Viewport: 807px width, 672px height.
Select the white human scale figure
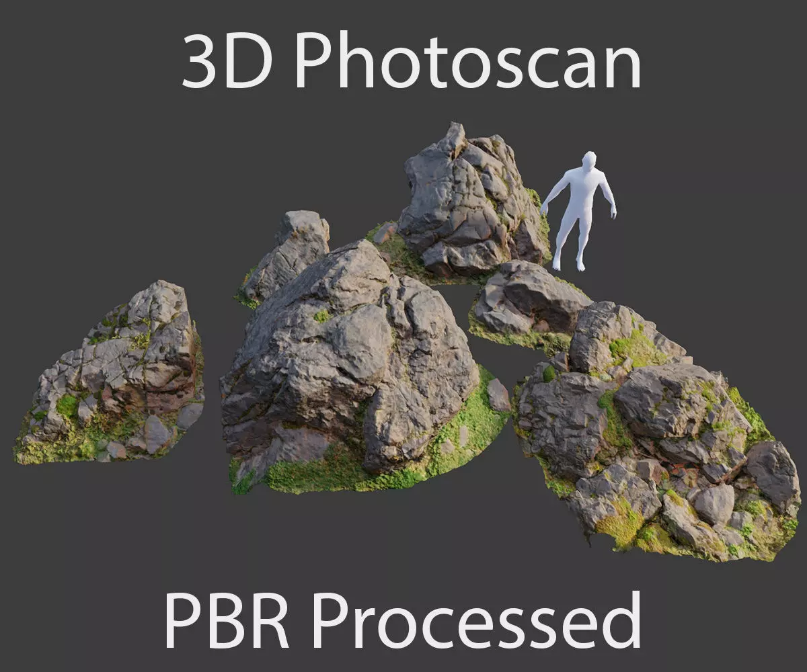tap(580, 211)
